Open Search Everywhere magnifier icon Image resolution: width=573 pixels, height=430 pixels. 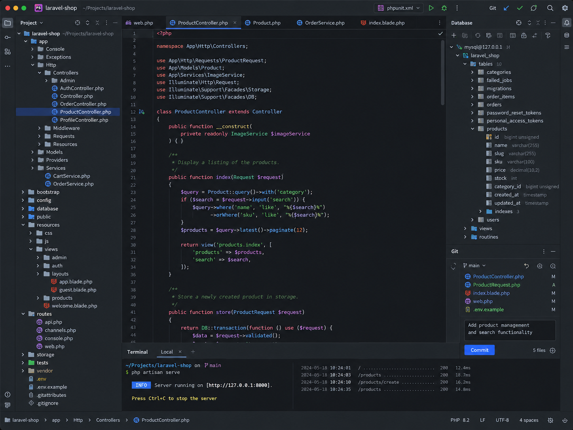point(550,8)
